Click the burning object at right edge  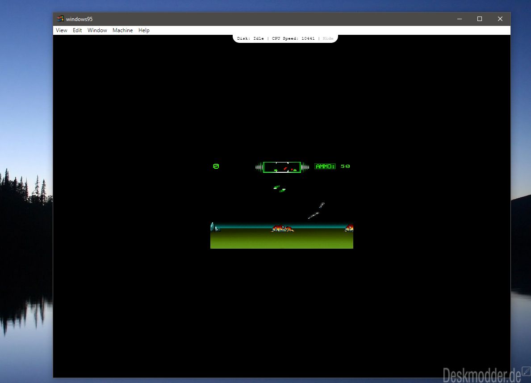click(x=349, y=228)
